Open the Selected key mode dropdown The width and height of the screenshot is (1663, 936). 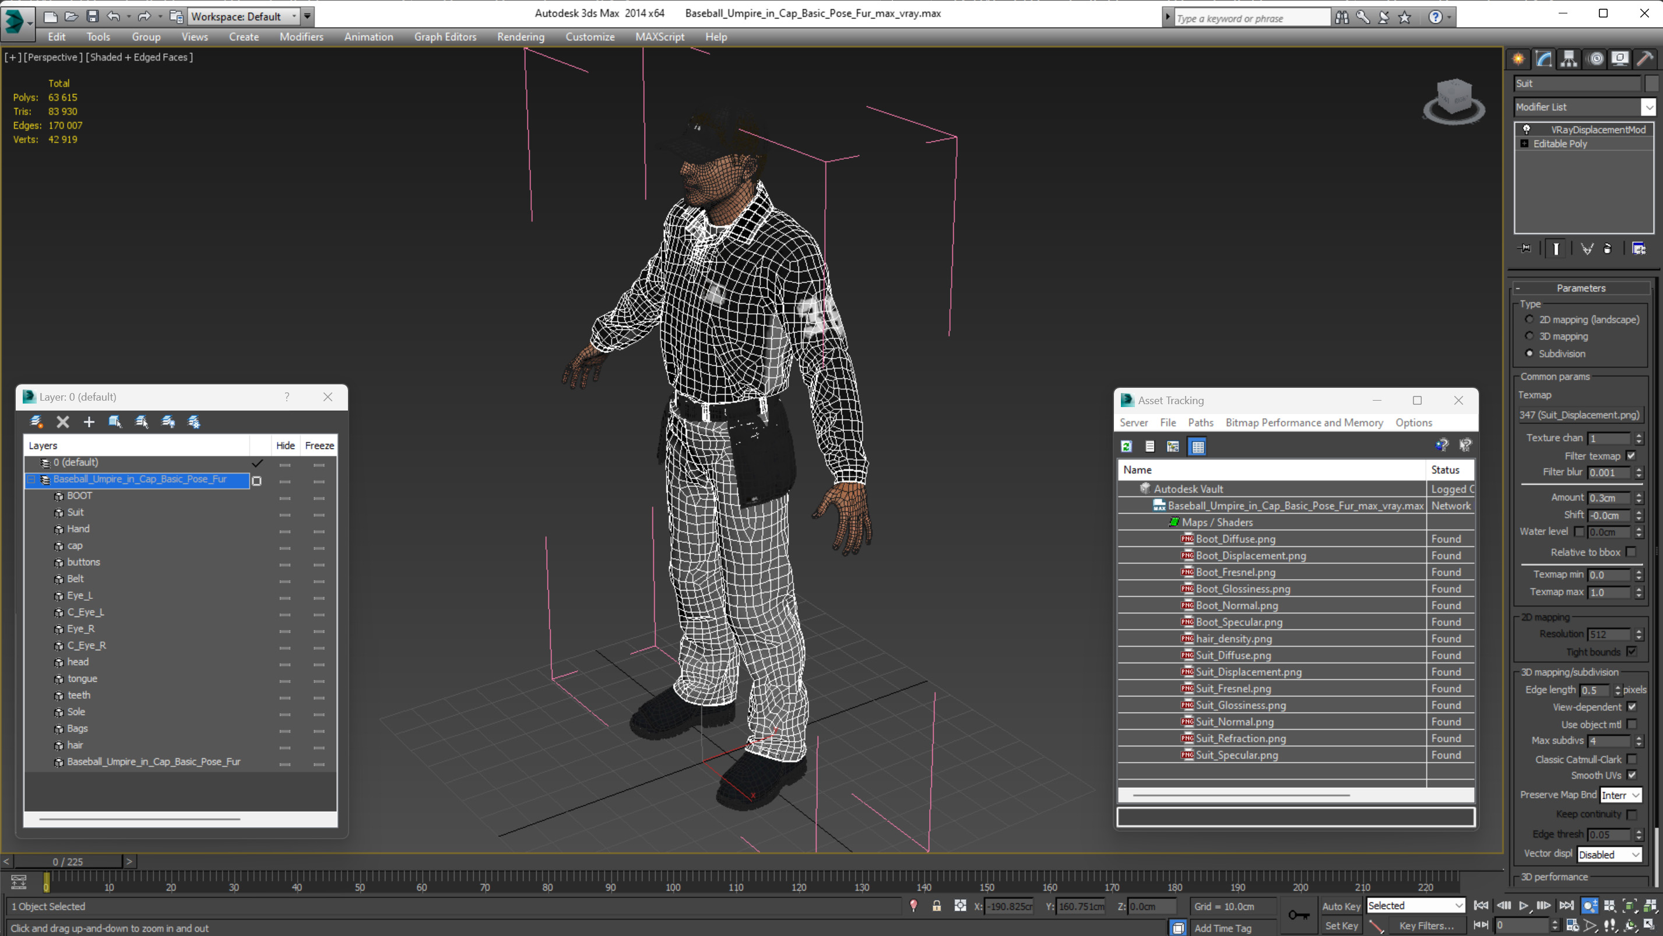[x=1415, y=906]
